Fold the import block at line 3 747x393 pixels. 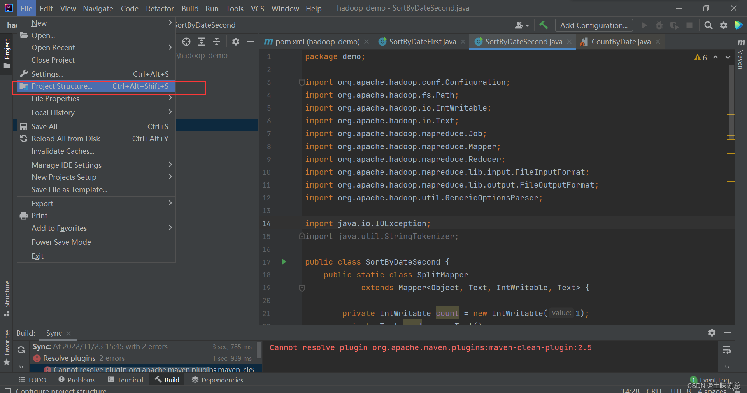coord(302,82)
